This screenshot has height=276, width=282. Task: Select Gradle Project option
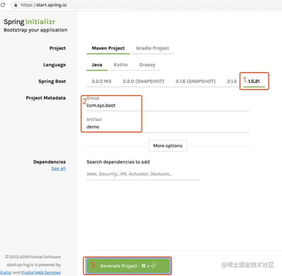click(152, 48)
